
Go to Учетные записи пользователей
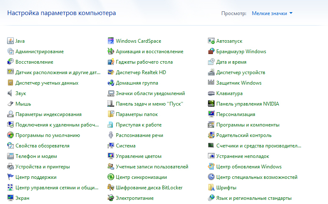coord(152,167)
